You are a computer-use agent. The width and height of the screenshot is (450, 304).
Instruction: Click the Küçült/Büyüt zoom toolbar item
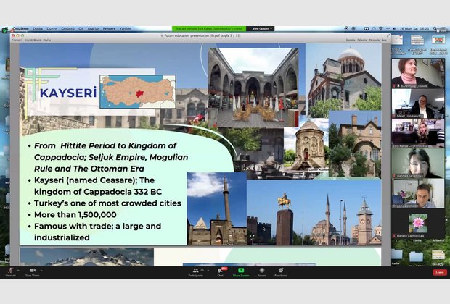[33, 40]
